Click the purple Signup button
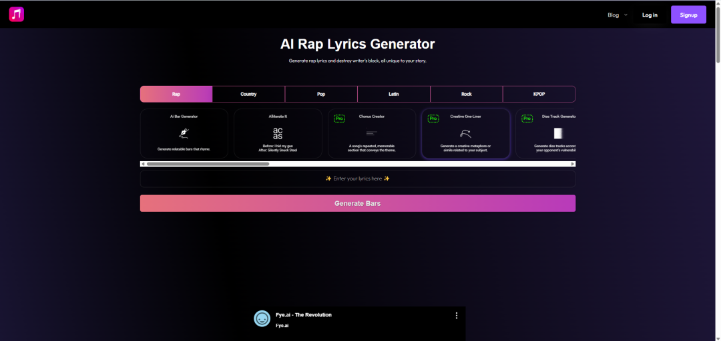Viewport: 721px width, 341px height. tap(688, 15)
